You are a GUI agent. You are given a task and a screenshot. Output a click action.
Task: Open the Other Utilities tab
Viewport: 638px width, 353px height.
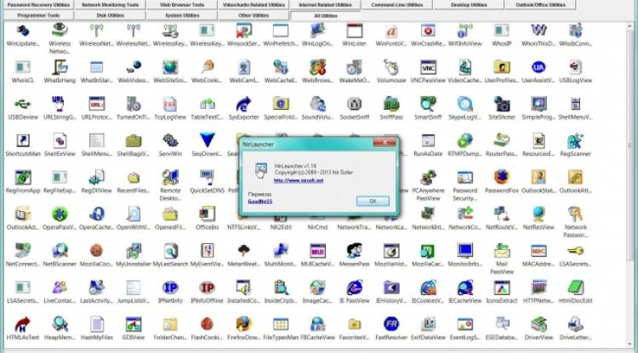pos(253,15)
